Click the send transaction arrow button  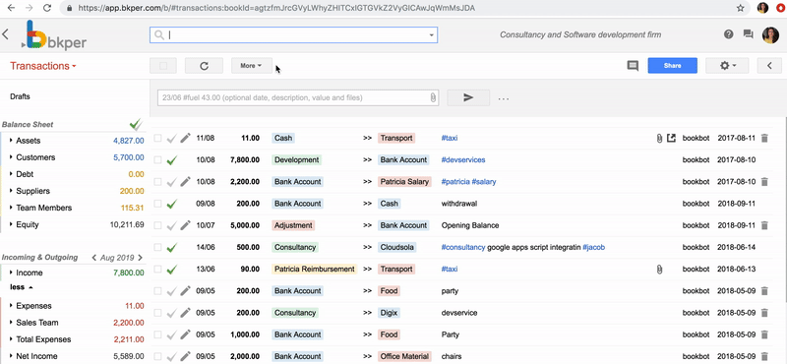pyautogui.click(x=468, y=98)
